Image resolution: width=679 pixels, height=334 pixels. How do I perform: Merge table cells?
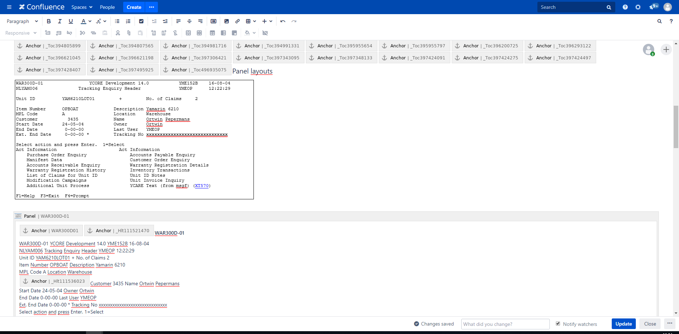[x=188, y=33]
